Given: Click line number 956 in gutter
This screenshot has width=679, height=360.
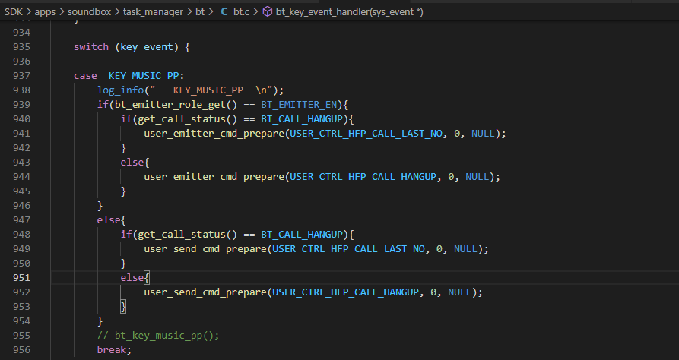Looking at the screenshot, I should (x=21, y=349).
